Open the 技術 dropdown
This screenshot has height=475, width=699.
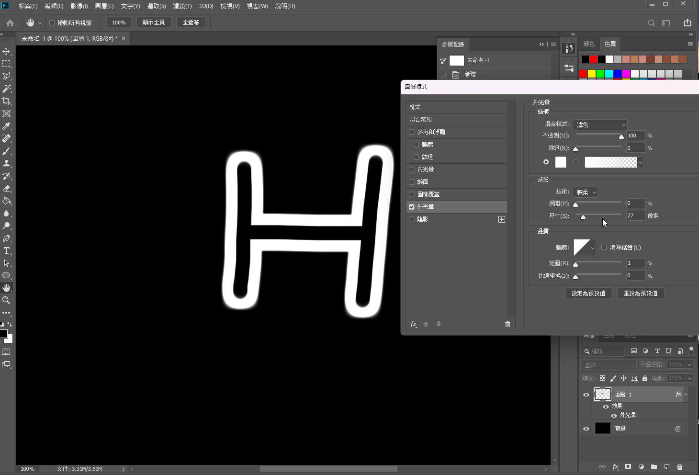coord(585,192)
